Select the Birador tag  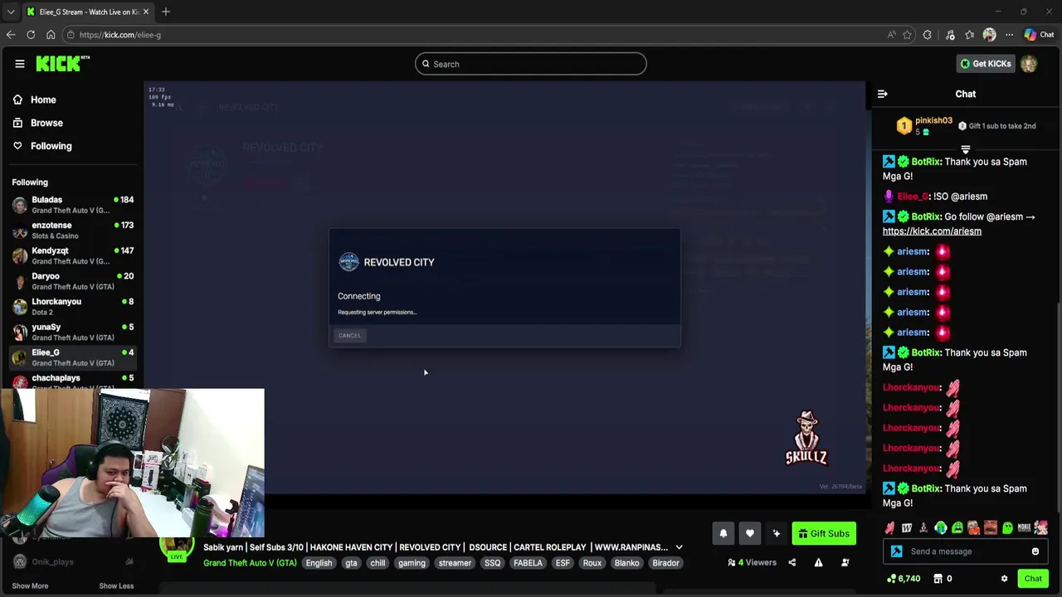click(665, 563)
